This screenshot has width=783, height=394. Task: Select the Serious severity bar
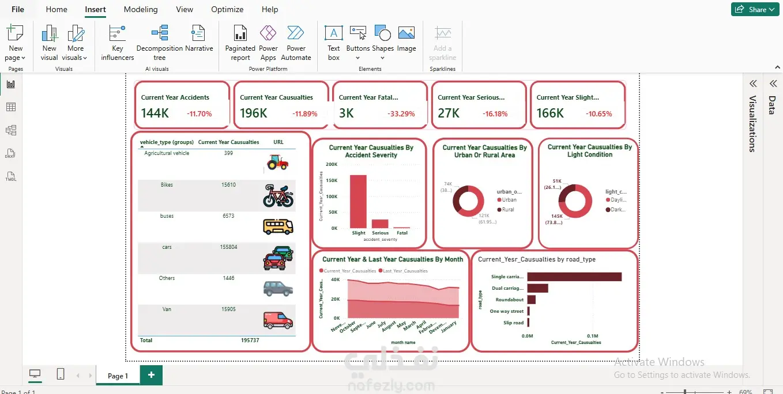click(380, 224)
